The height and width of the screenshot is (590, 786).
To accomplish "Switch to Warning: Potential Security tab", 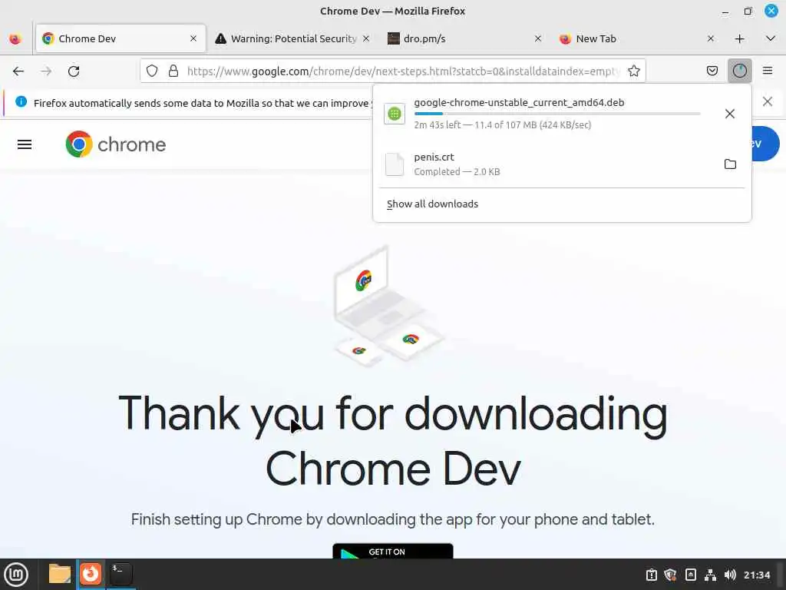I will (x=292, y=38).
